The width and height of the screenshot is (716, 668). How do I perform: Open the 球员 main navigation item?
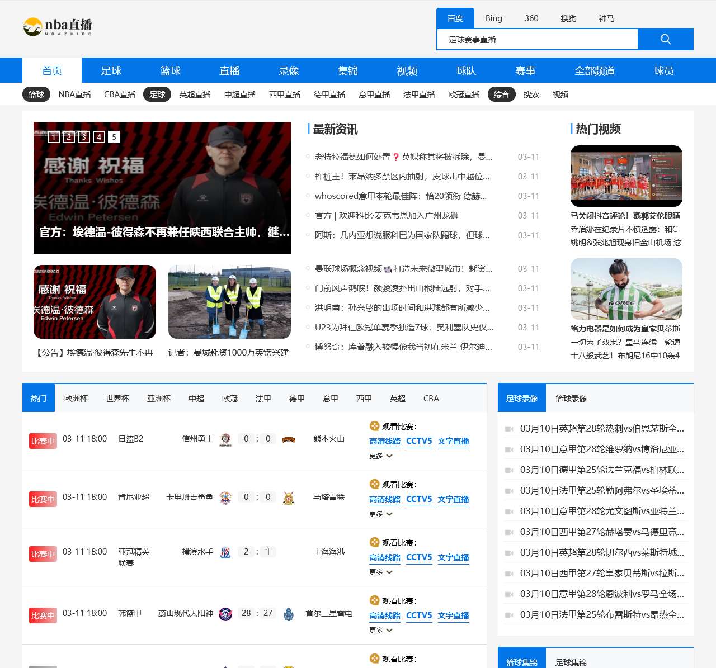664,71
